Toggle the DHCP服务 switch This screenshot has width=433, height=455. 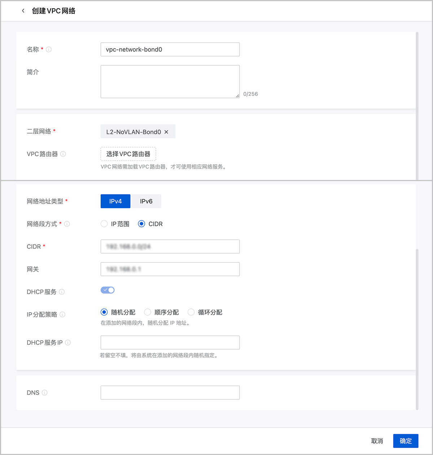point(108,290)
